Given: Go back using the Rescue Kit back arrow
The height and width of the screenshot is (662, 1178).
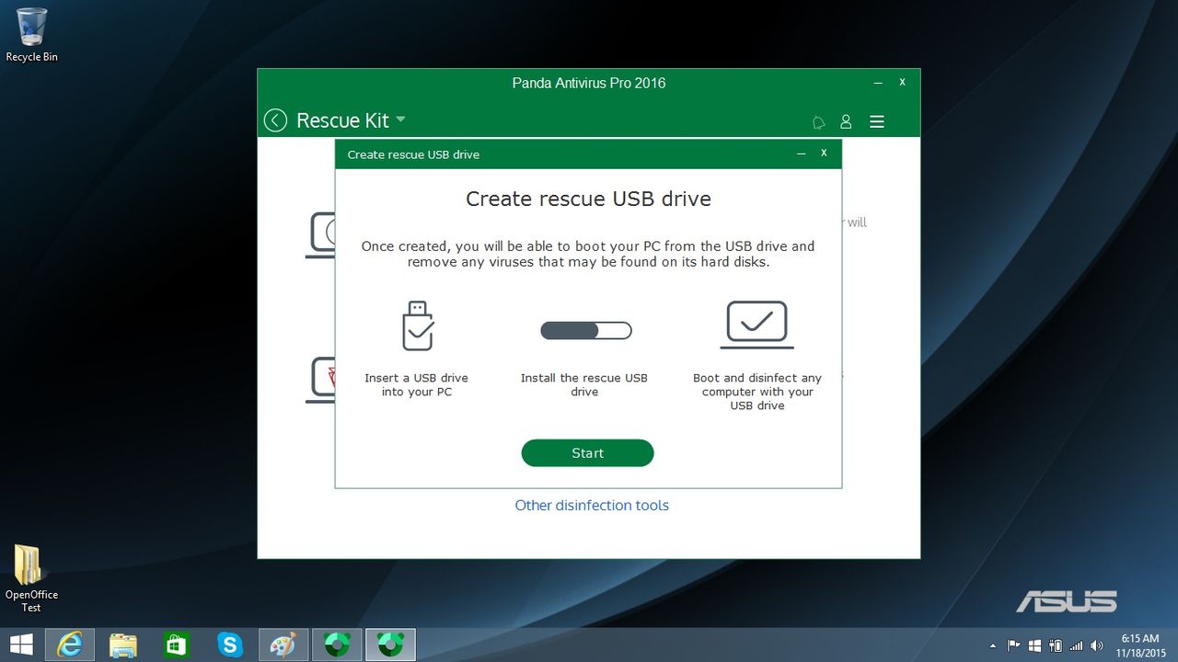Looking at the screenshot, I should (275, 120).
